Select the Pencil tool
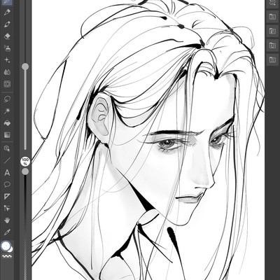The height and width of the screenshot is (280, 280). click(x=7, y=12)
